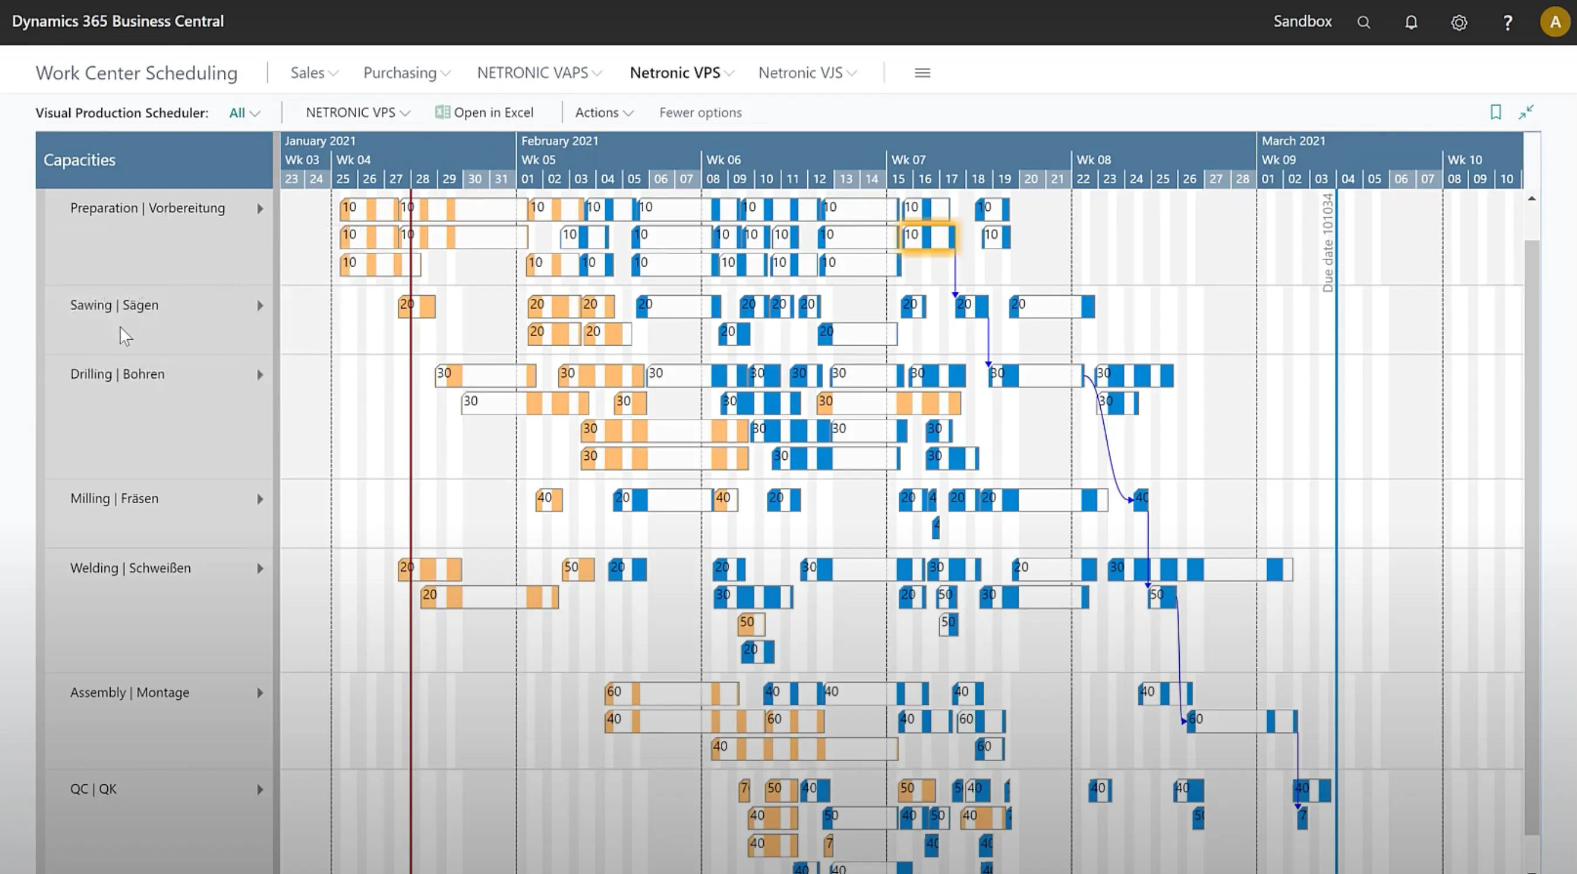This screenshot has width=1577, height=874.
Task: Open the search magnifier icon
Action: pos(1363,22)
